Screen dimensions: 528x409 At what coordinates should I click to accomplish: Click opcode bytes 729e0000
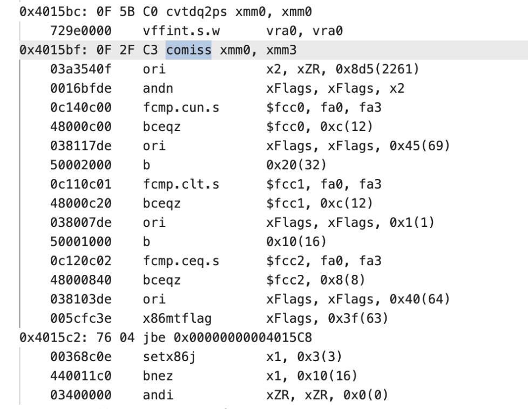pos(81,31)
